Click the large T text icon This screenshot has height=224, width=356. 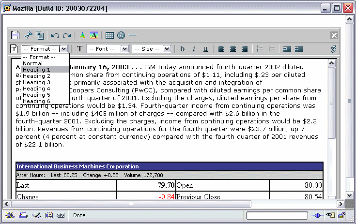click(x=80, y=49)
